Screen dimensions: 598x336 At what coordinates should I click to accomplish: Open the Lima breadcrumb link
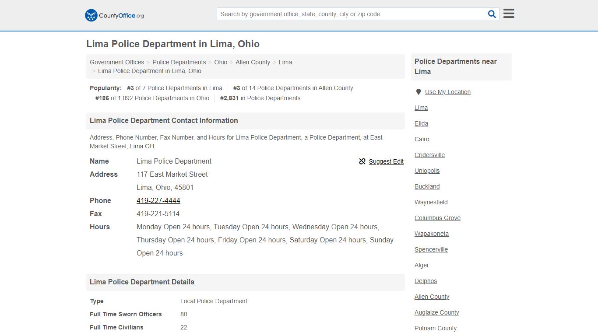coord(285,62)
